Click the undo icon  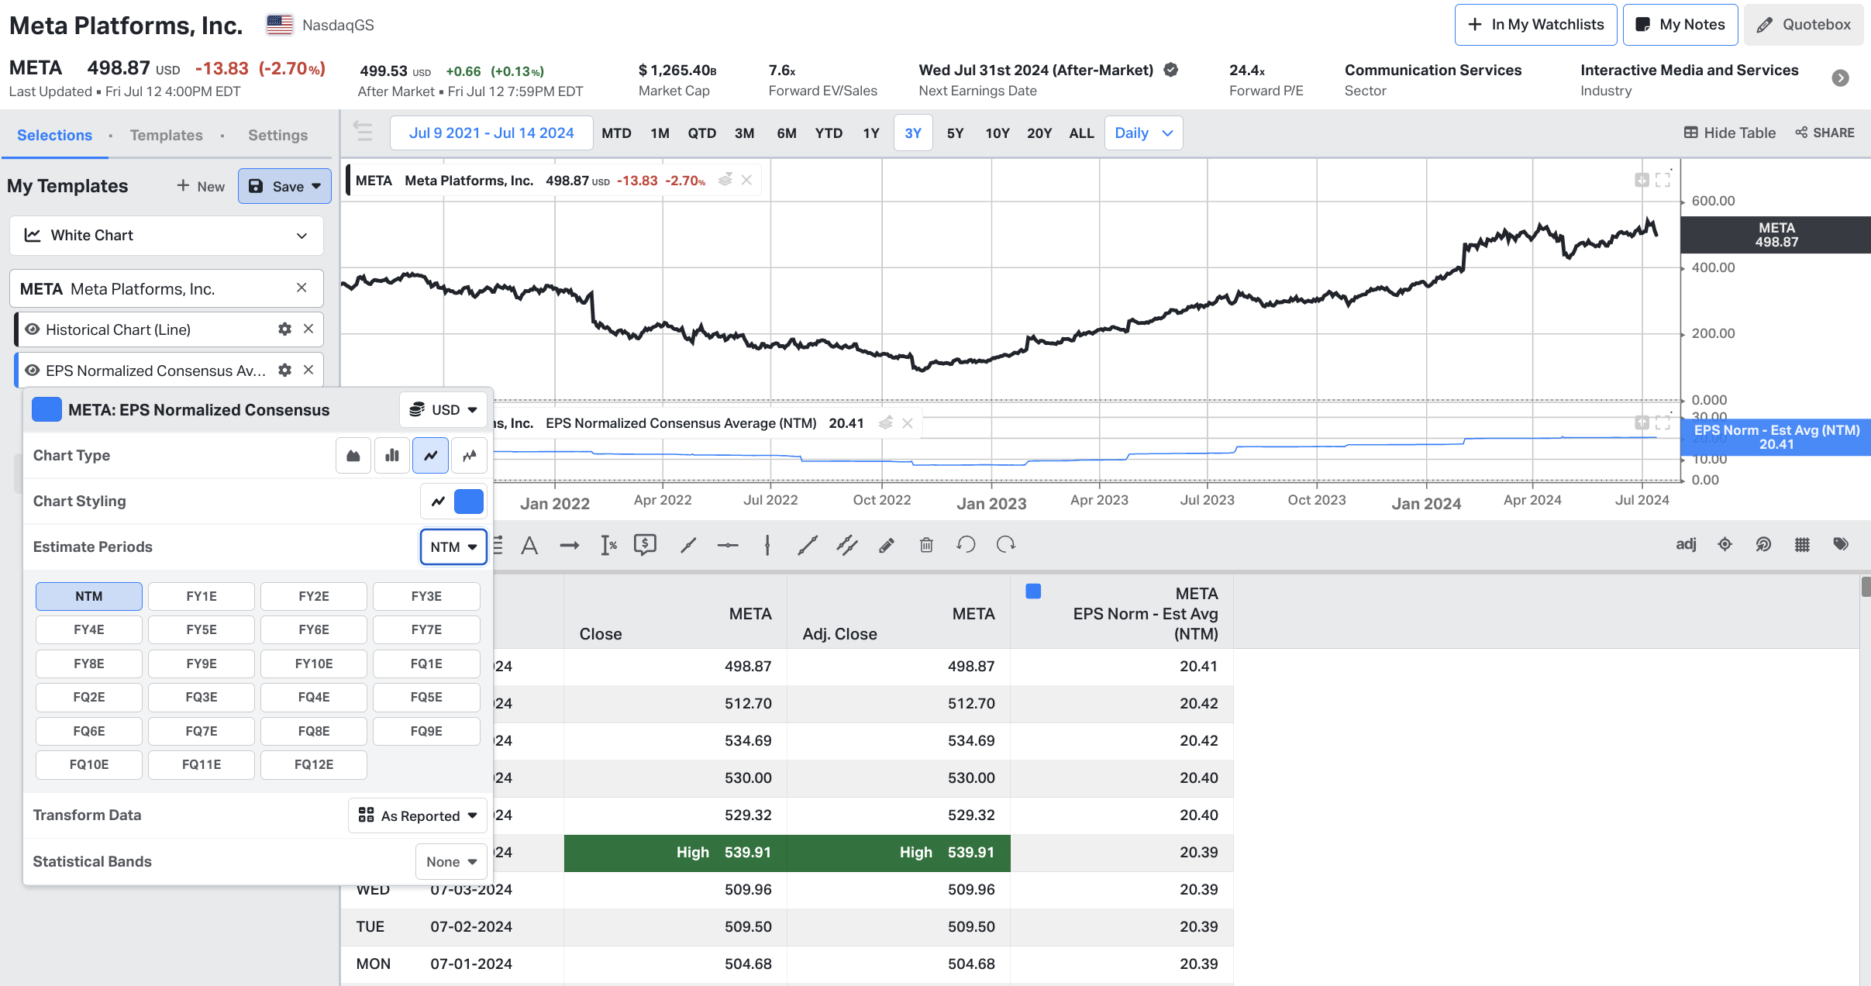(966, 545)
